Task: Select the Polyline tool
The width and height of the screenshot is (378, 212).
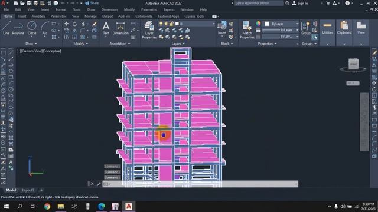Action: coord(18,28)
